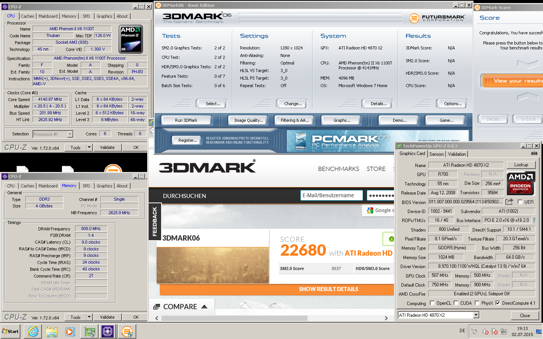The height and width of the screenshot is (339, 543).
Task: Click the GPU-Z screenshot camera icon
Action: coord(534,153)
